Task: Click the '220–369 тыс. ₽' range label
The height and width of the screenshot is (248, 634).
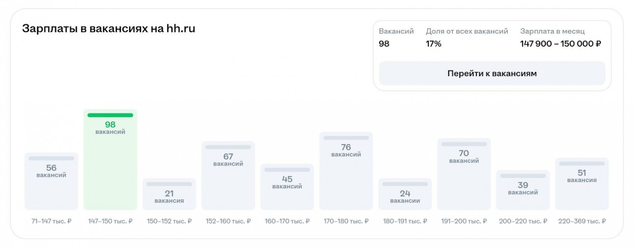Action: [582, 221]
